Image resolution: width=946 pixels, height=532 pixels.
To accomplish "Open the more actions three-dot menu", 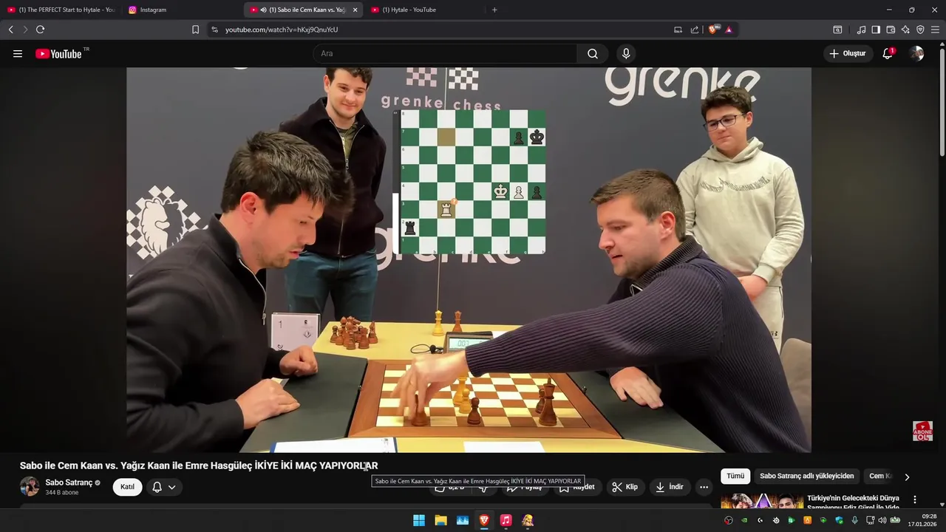I will 704,487.
